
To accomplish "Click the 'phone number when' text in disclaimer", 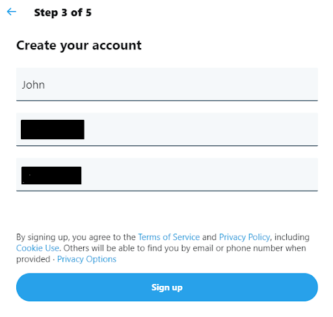I will pos(266,248).
